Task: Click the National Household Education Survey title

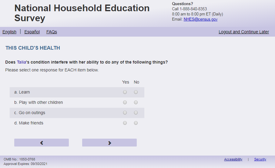Action: (x=82, y=13)
